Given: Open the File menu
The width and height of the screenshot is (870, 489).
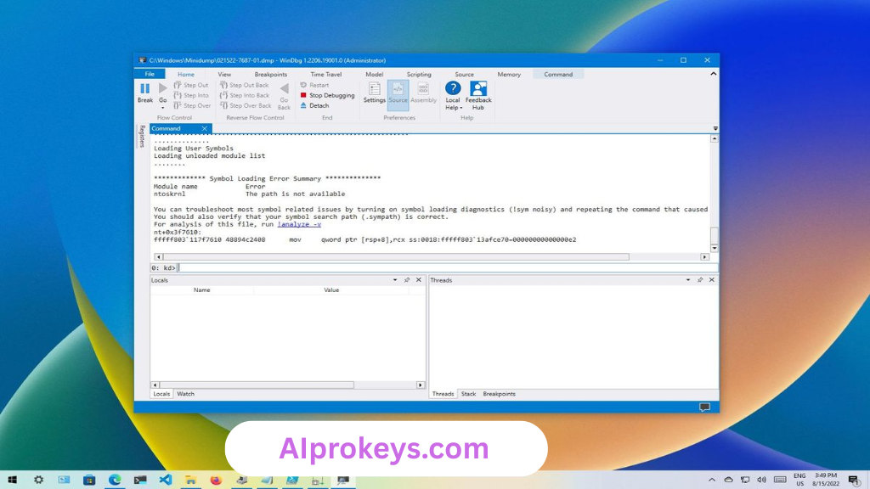Looking at the screenshot, I should [150, 74].
